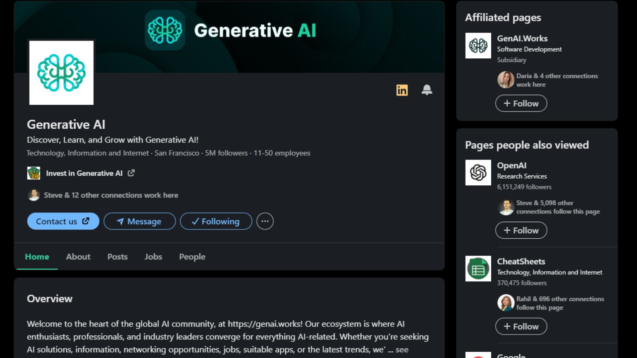Image resolution: width=637 pixels, height=358 pixels.
Task: View Daria & 4 other connections
Action: click(557, 80)
